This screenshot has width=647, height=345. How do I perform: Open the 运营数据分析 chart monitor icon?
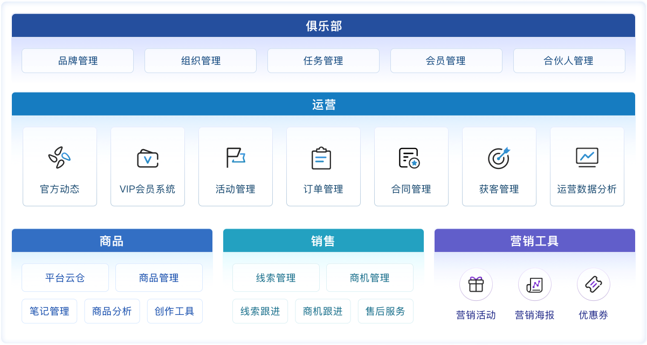pyautogui.click(x=587, y=157)
